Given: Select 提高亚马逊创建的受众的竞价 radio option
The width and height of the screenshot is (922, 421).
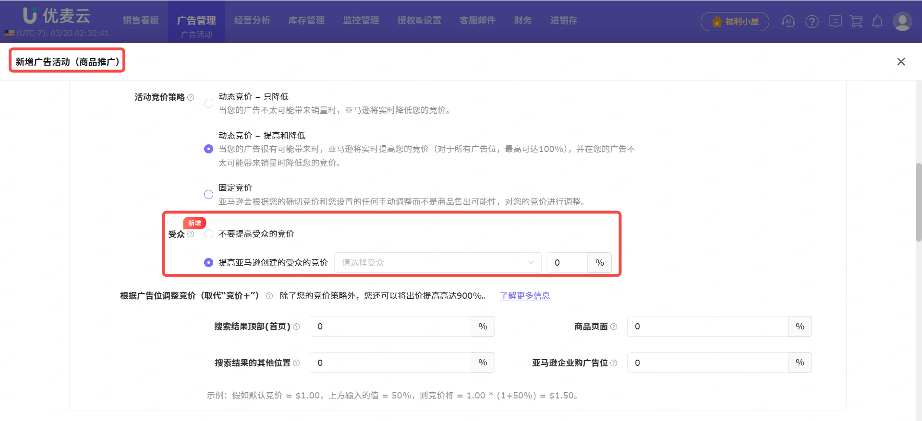Looking at the screenshot, I should pos(208,262).
